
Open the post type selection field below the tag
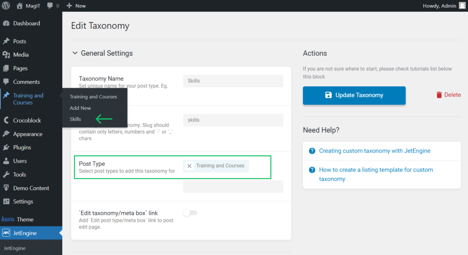(x=233, y=186)
